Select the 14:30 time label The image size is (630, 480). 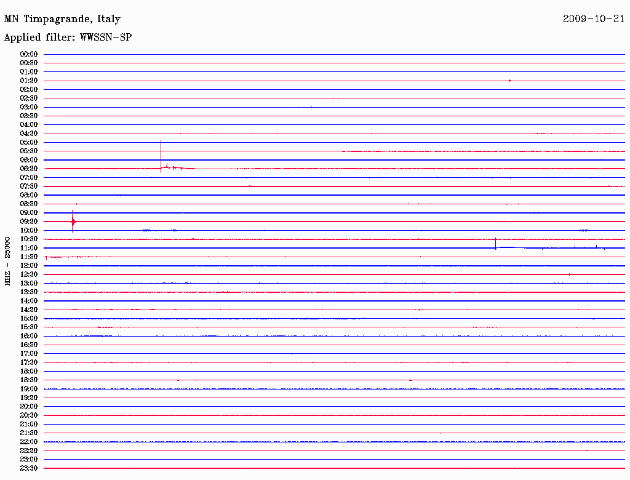point(29,310)
